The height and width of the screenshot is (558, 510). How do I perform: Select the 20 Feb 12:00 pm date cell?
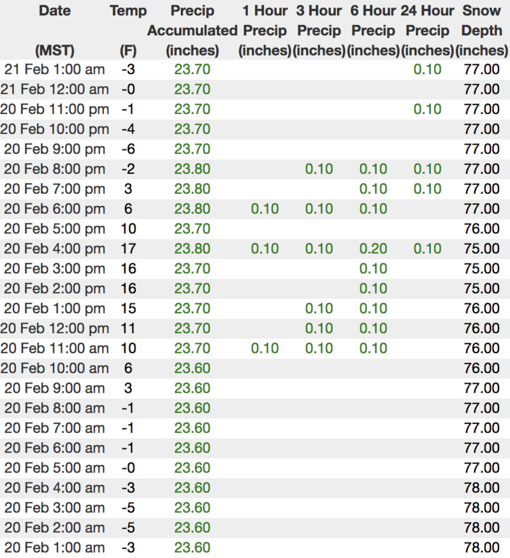(x=54, y=328)
